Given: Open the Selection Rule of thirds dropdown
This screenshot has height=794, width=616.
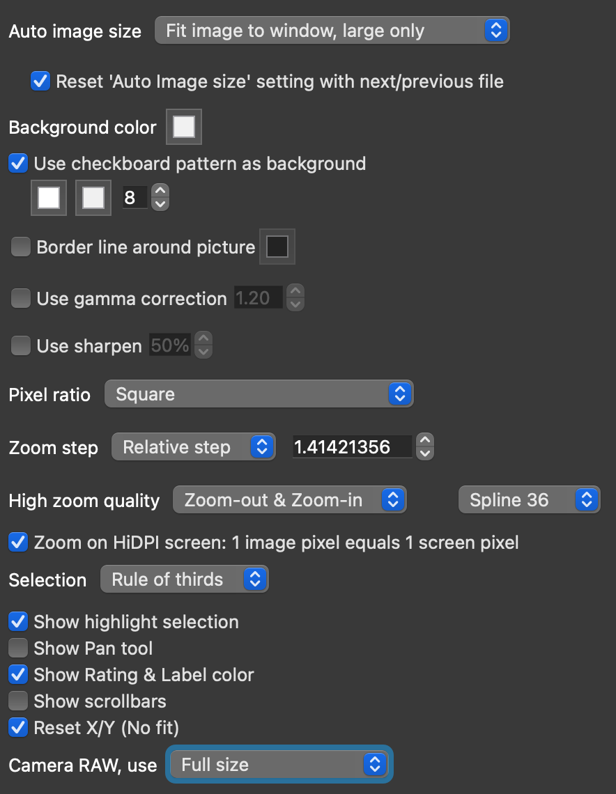Looking at the screenshot, I should pyautogui.click(x=185, y=579).
